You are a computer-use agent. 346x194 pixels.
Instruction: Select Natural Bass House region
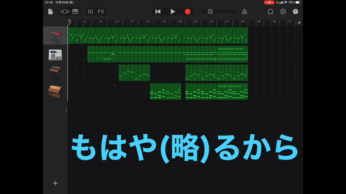click(x=232, y=54)
